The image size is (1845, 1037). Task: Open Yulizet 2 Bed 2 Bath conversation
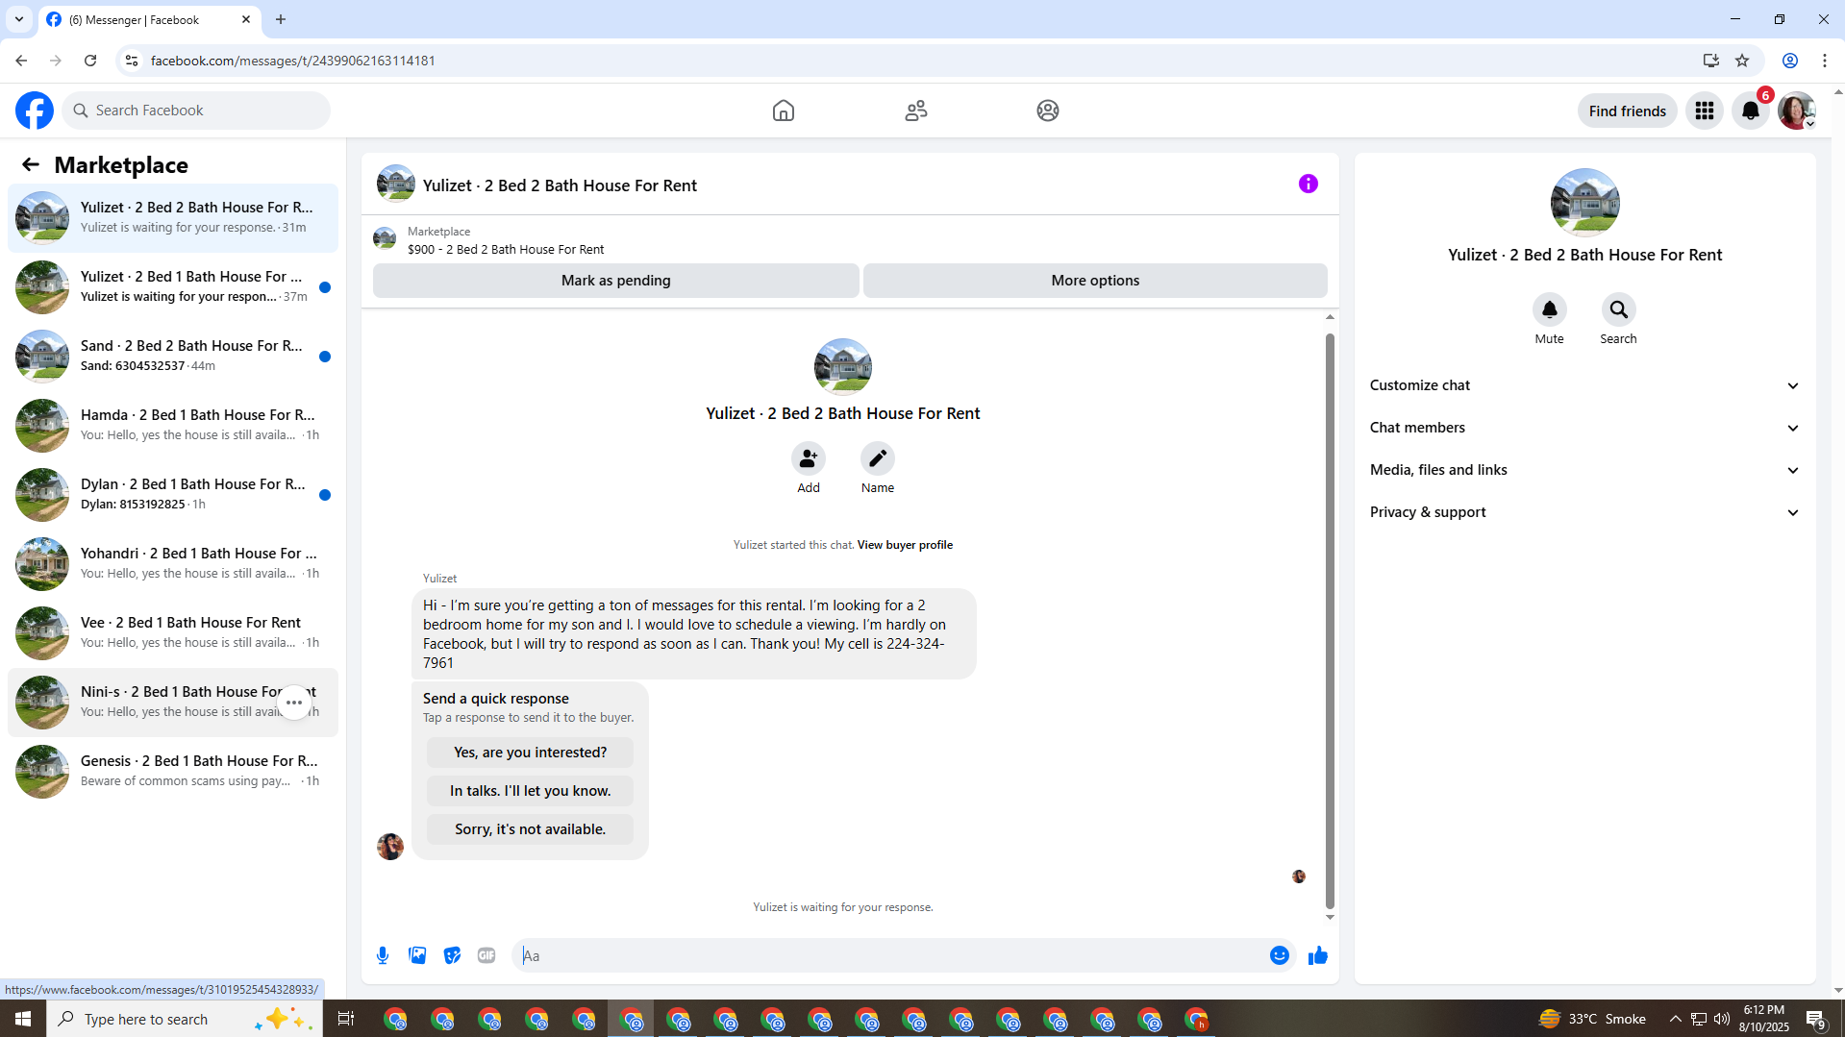(x=173, y=218)
